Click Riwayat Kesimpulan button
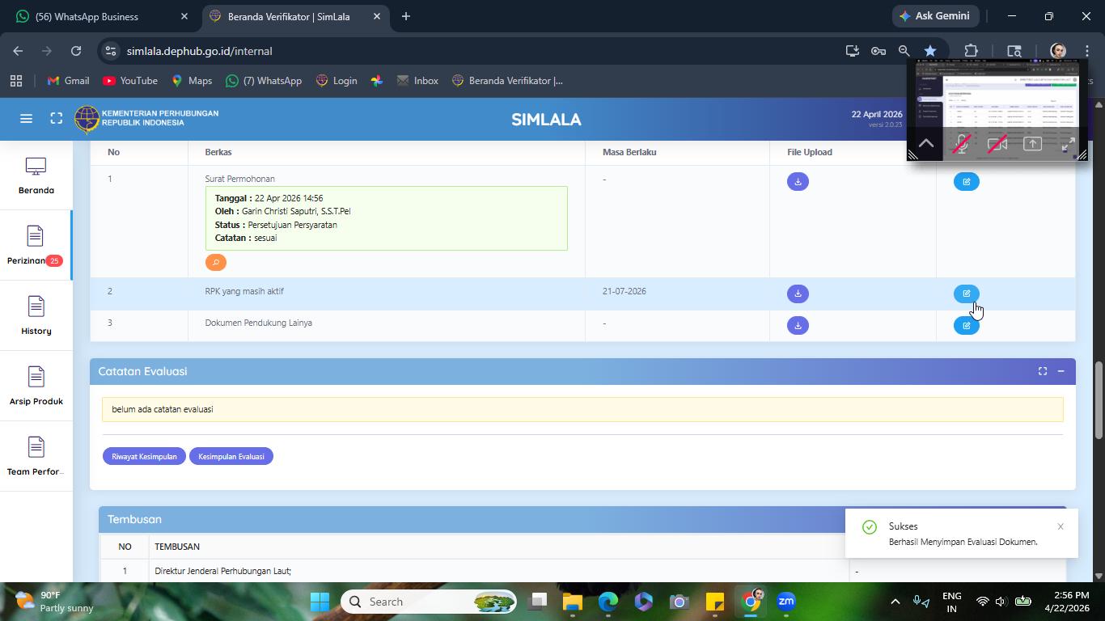The image size is (1105, 621). pos(144,456)
